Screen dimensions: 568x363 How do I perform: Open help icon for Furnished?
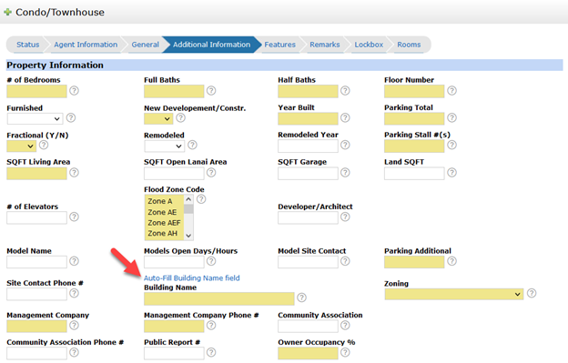click(x=71, y=117)
